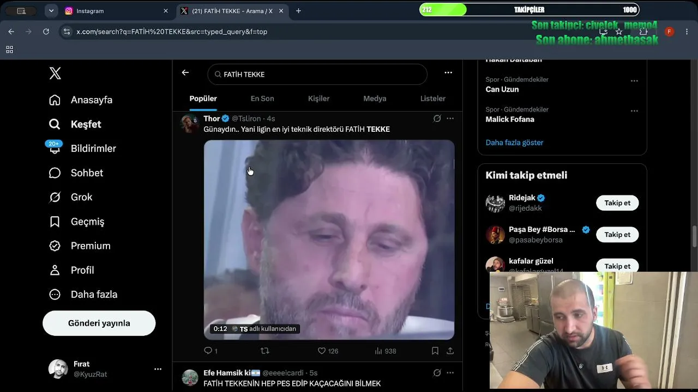Image resolution: width=698 pixels, height=392 pixels.
Task: Reload the current page
Action: click(x=46, y=32)
